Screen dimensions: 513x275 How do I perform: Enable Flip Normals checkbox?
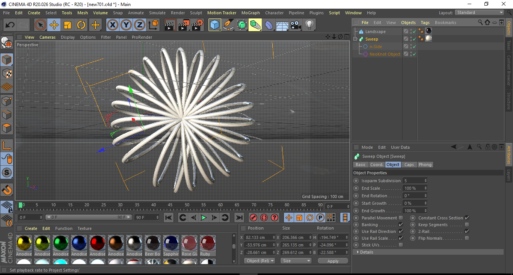[x=467, y=238]
